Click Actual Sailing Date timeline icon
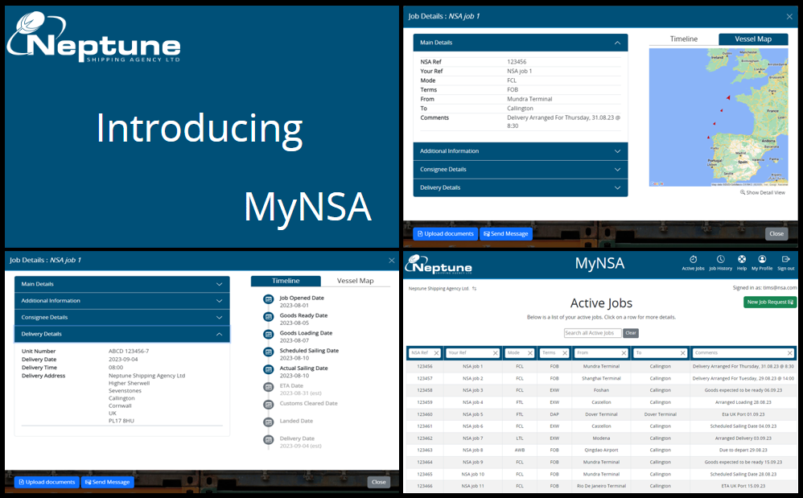Image resolution: width=803 pixels, height=498 pixels. (x=269, y=369)
